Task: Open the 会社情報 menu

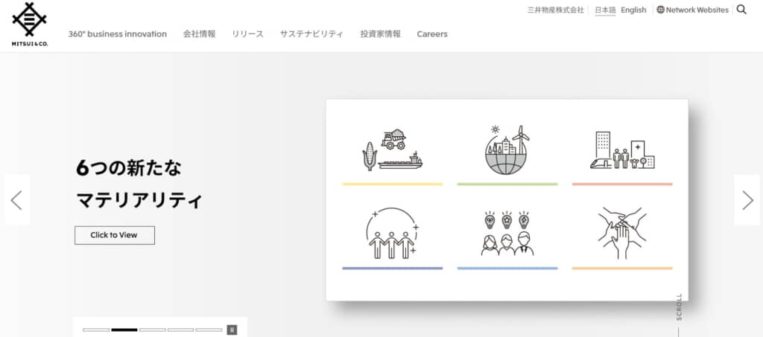Action: tap(199, 34)
